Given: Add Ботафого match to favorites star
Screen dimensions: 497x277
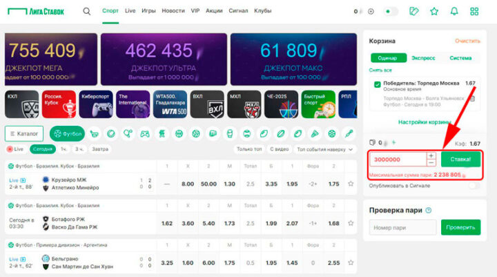Looking at the screenshot, I should pos(351,222).
